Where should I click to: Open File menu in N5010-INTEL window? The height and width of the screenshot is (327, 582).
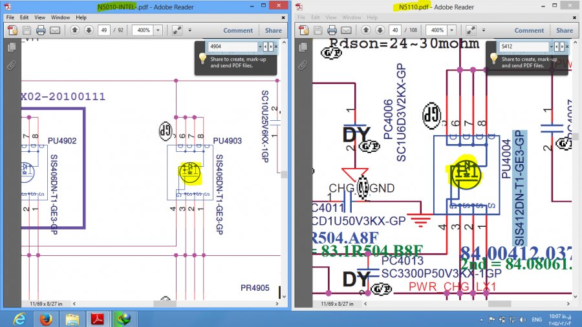click(10, 17)
